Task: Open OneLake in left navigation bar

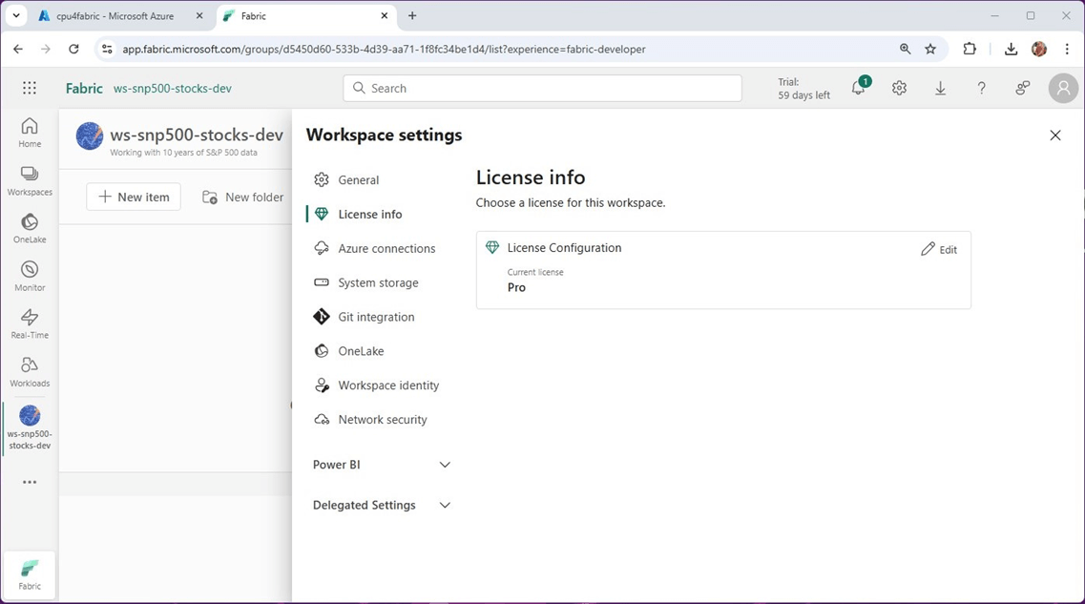Action: [29, 229]
